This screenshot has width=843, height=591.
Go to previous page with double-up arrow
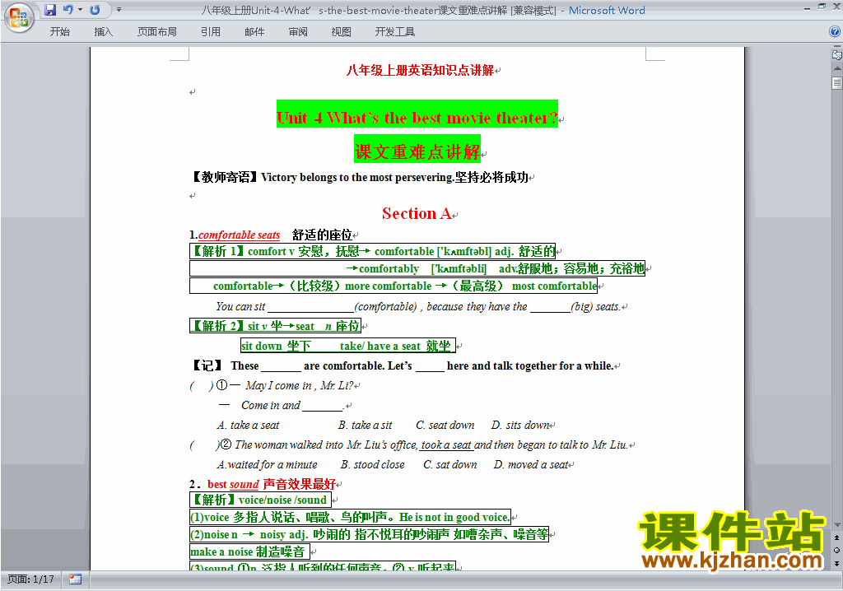[x=836, y=537]
